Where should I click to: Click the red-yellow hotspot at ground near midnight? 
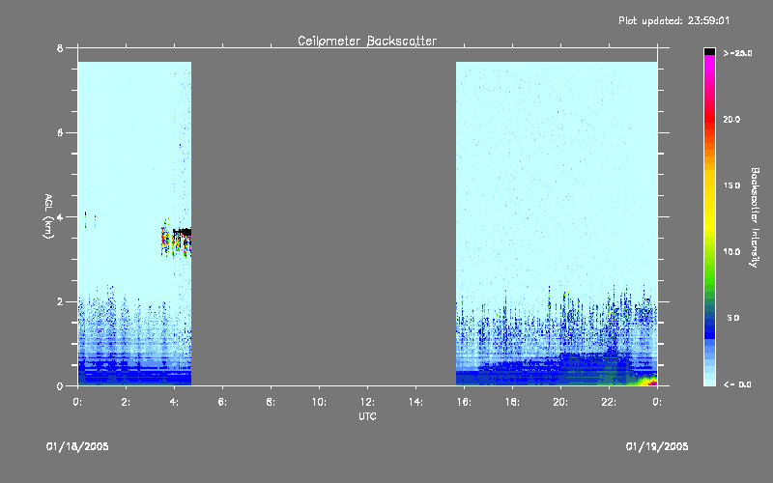tap(647, 381)
